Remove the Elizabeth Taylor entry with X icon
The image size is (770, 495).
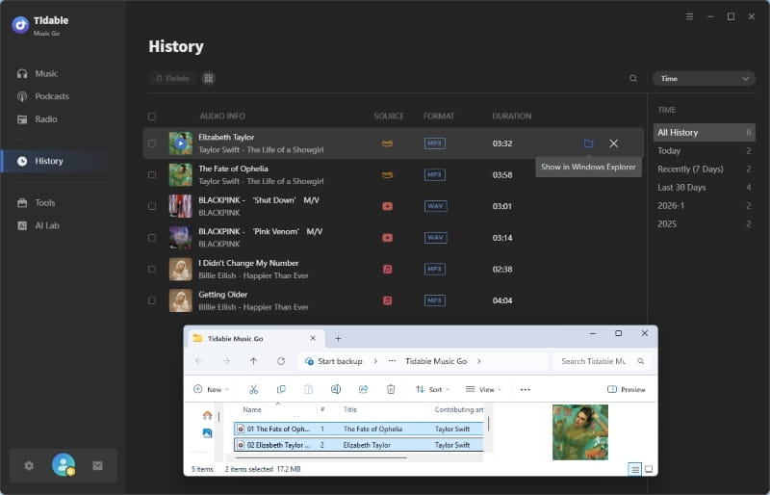pos(614,143)
